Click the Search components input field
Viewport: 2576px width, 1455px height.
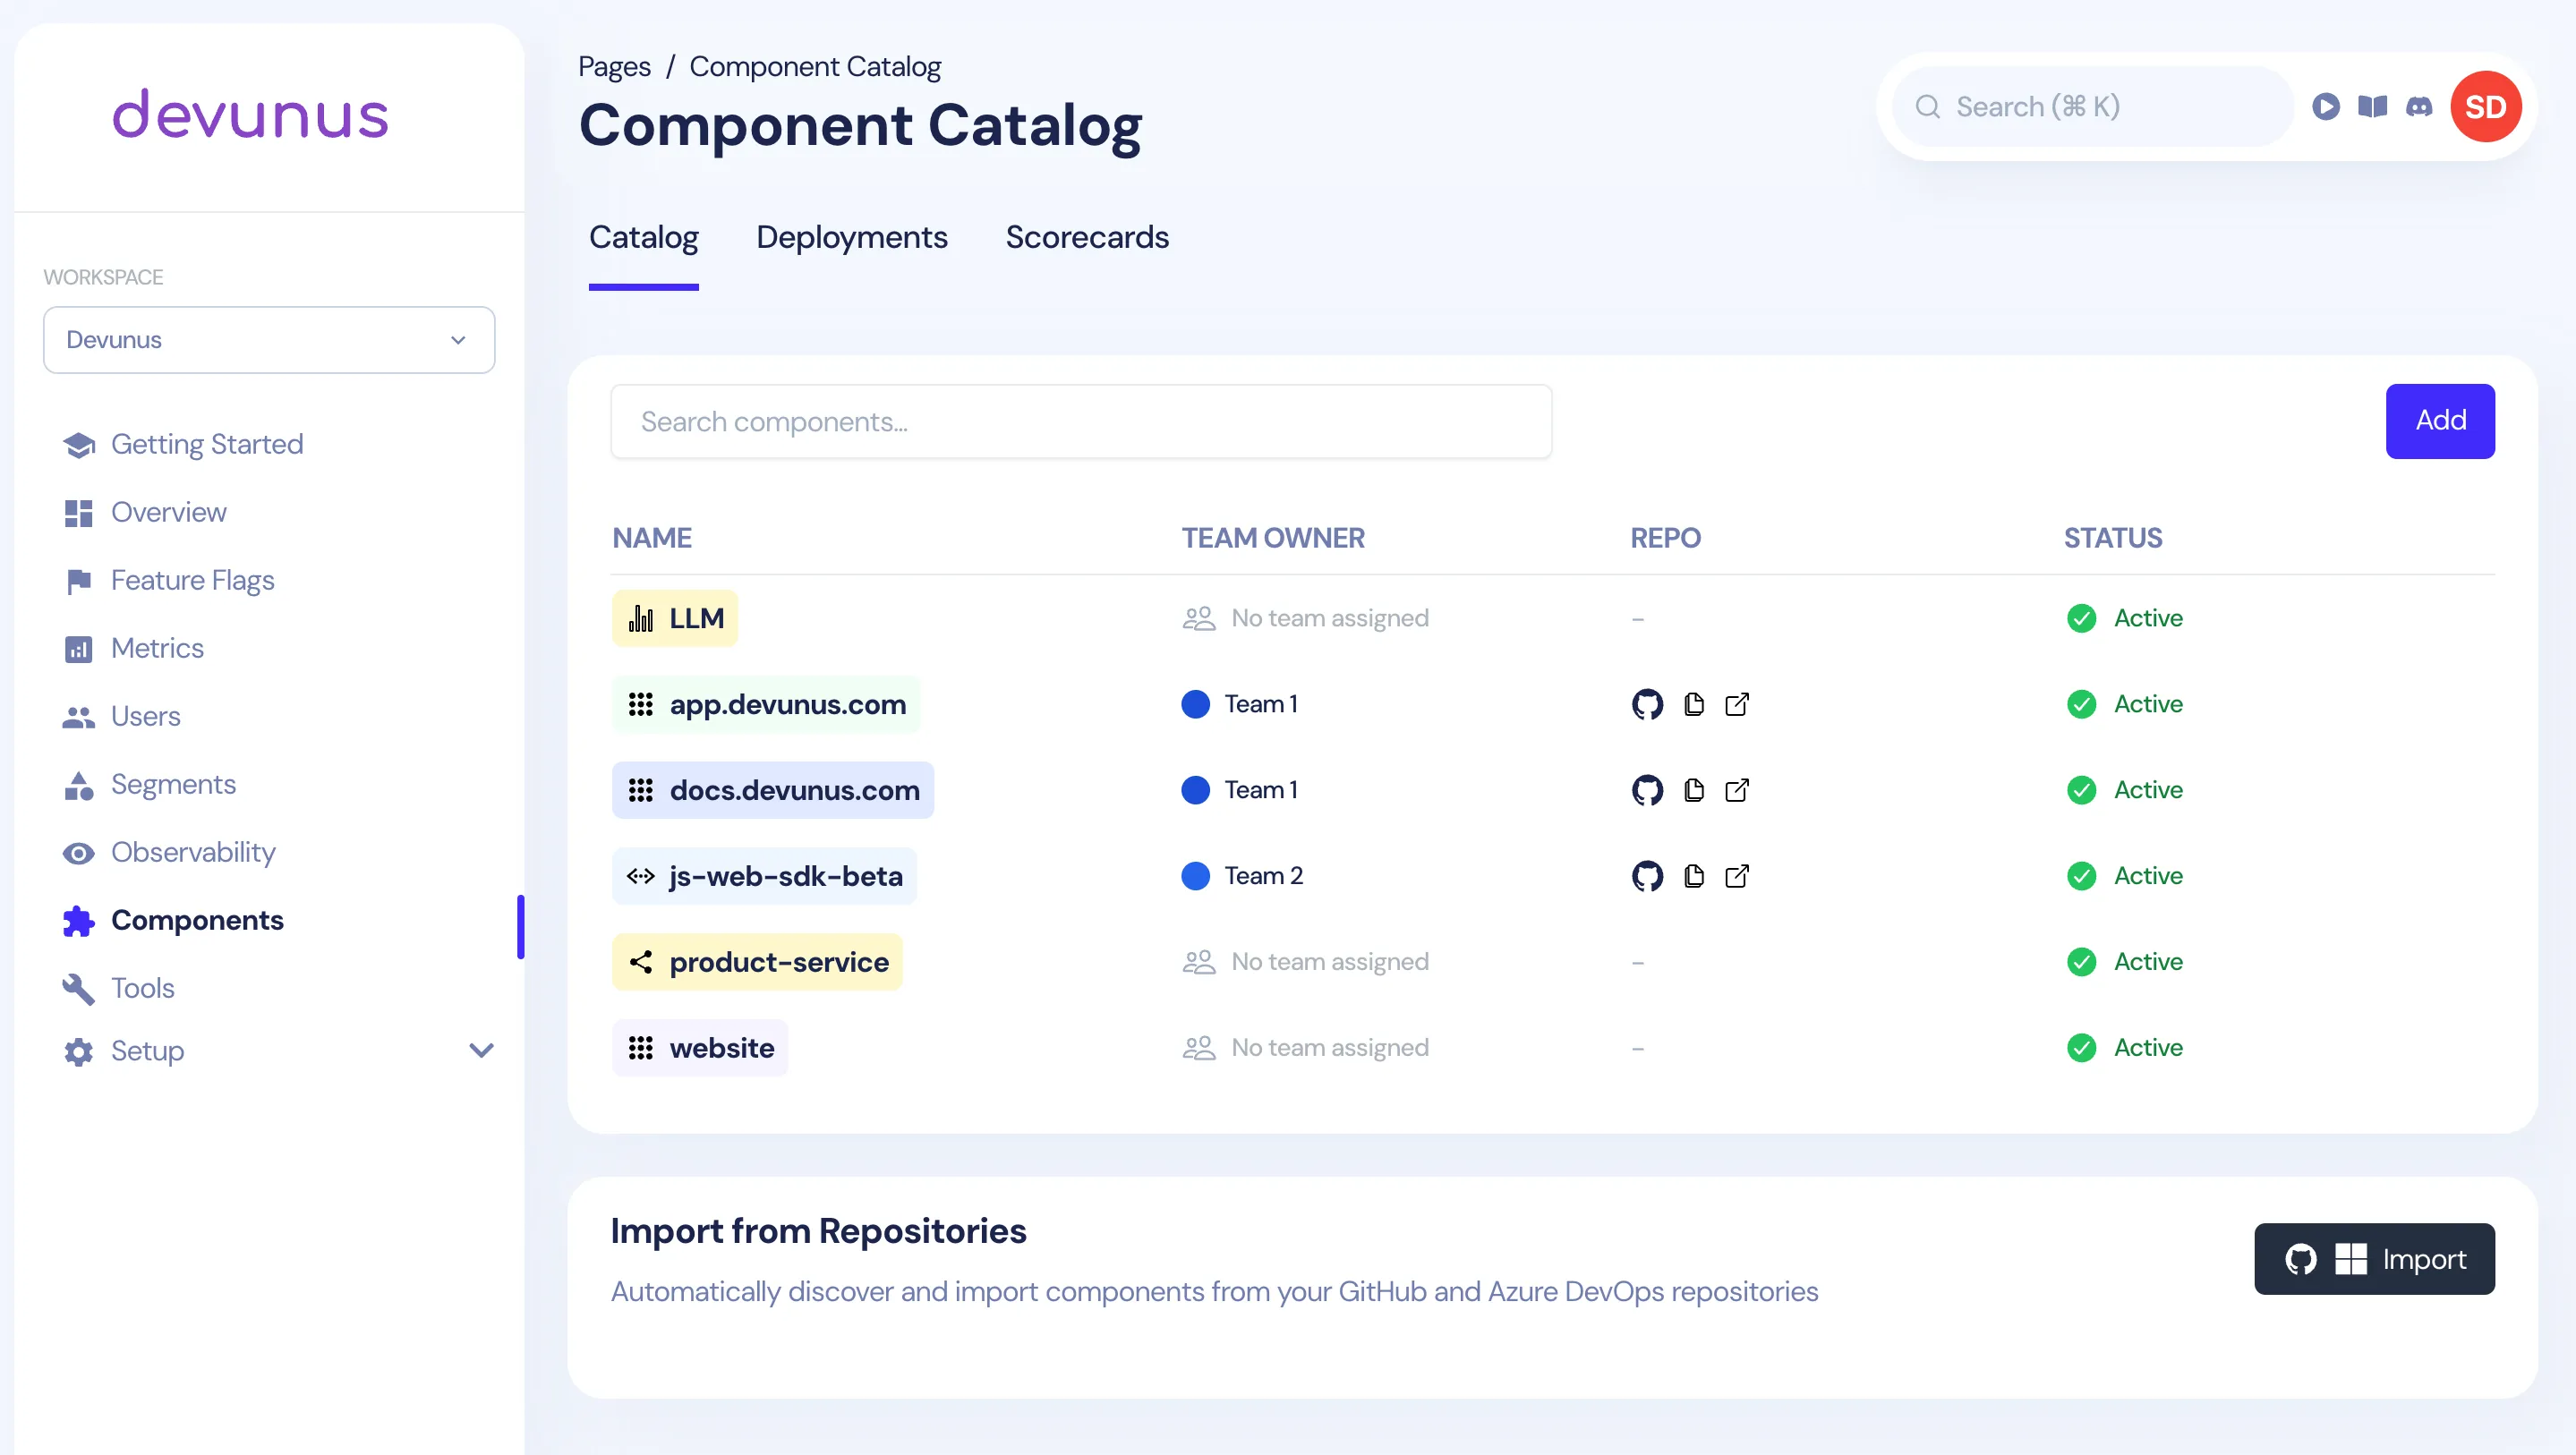(x=1080, y=421)
